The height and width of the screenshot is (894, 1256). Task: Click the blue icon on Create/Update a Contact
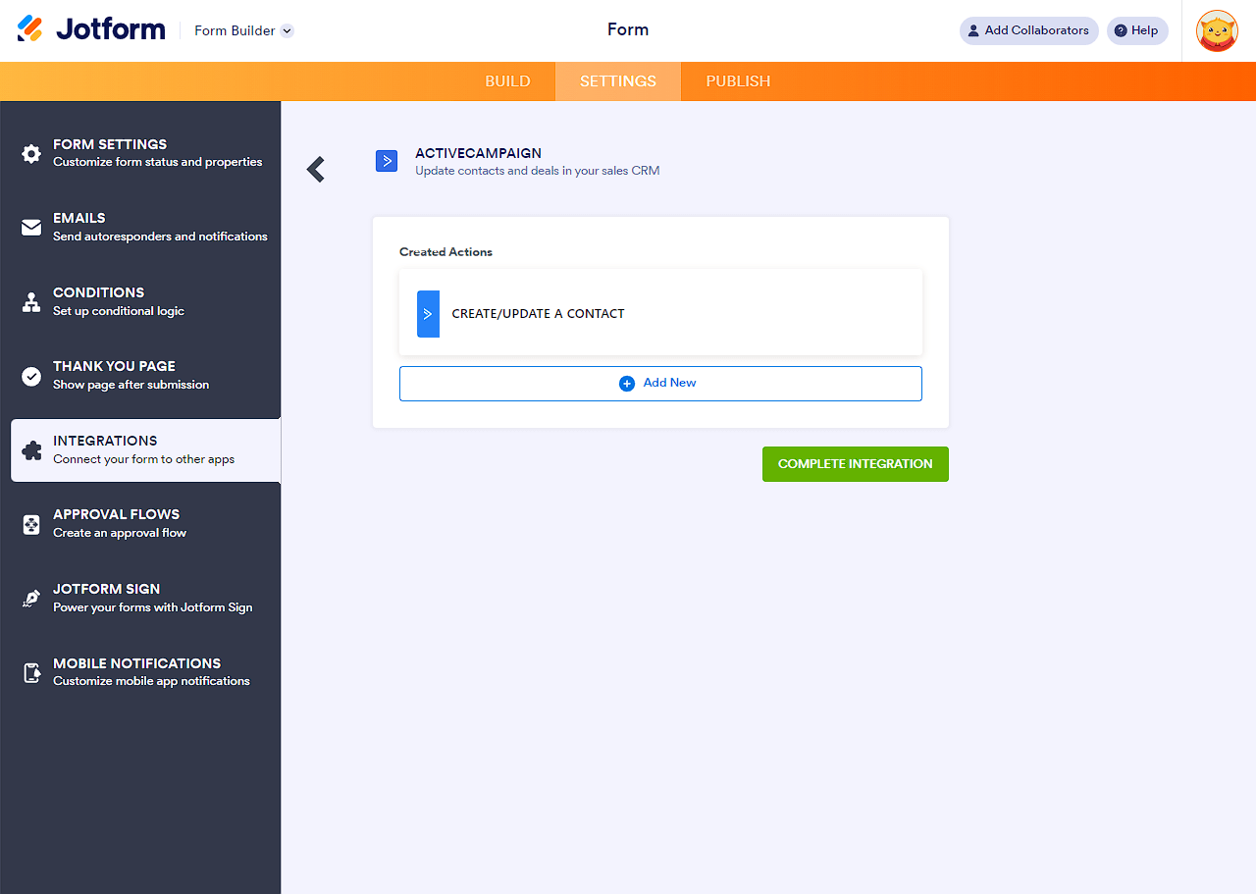click(x=428, y=314)
